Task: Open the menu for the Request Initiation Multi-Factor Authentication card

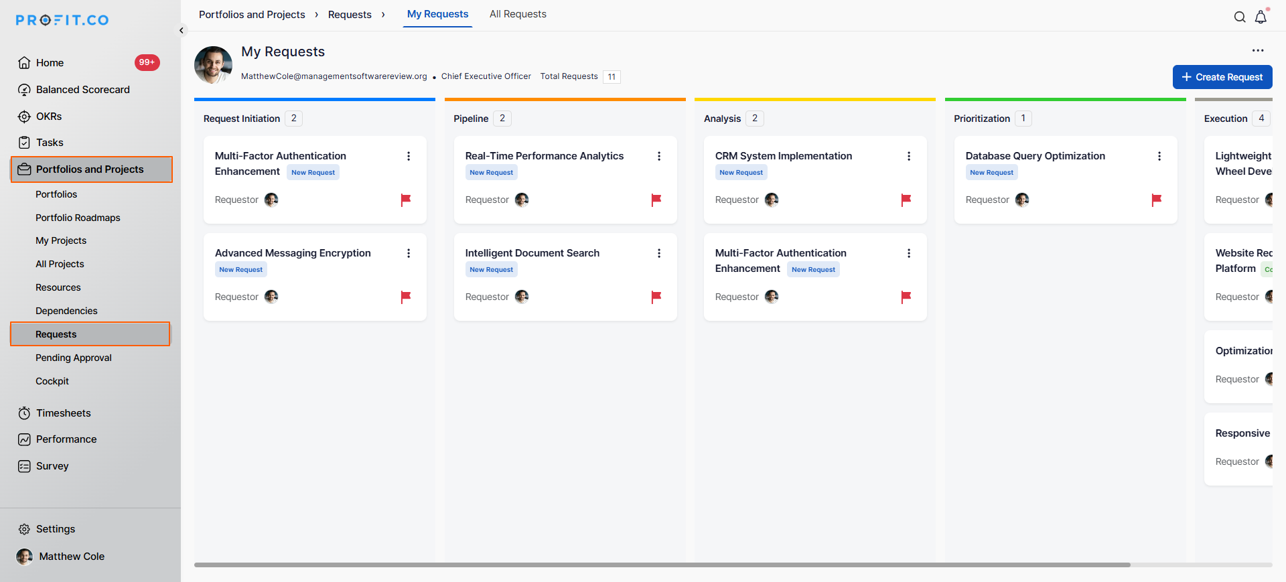Action: pyautogui.click(x=409, y=156)
